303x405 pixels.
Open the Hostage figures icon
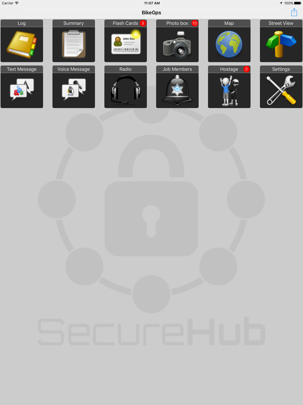click(x=229, y=90)
